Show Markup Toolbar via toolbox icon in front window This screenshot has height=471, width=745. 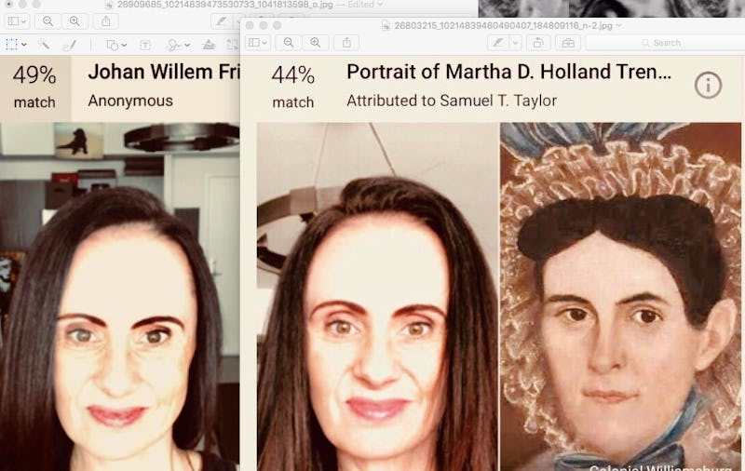coord(568,43)
